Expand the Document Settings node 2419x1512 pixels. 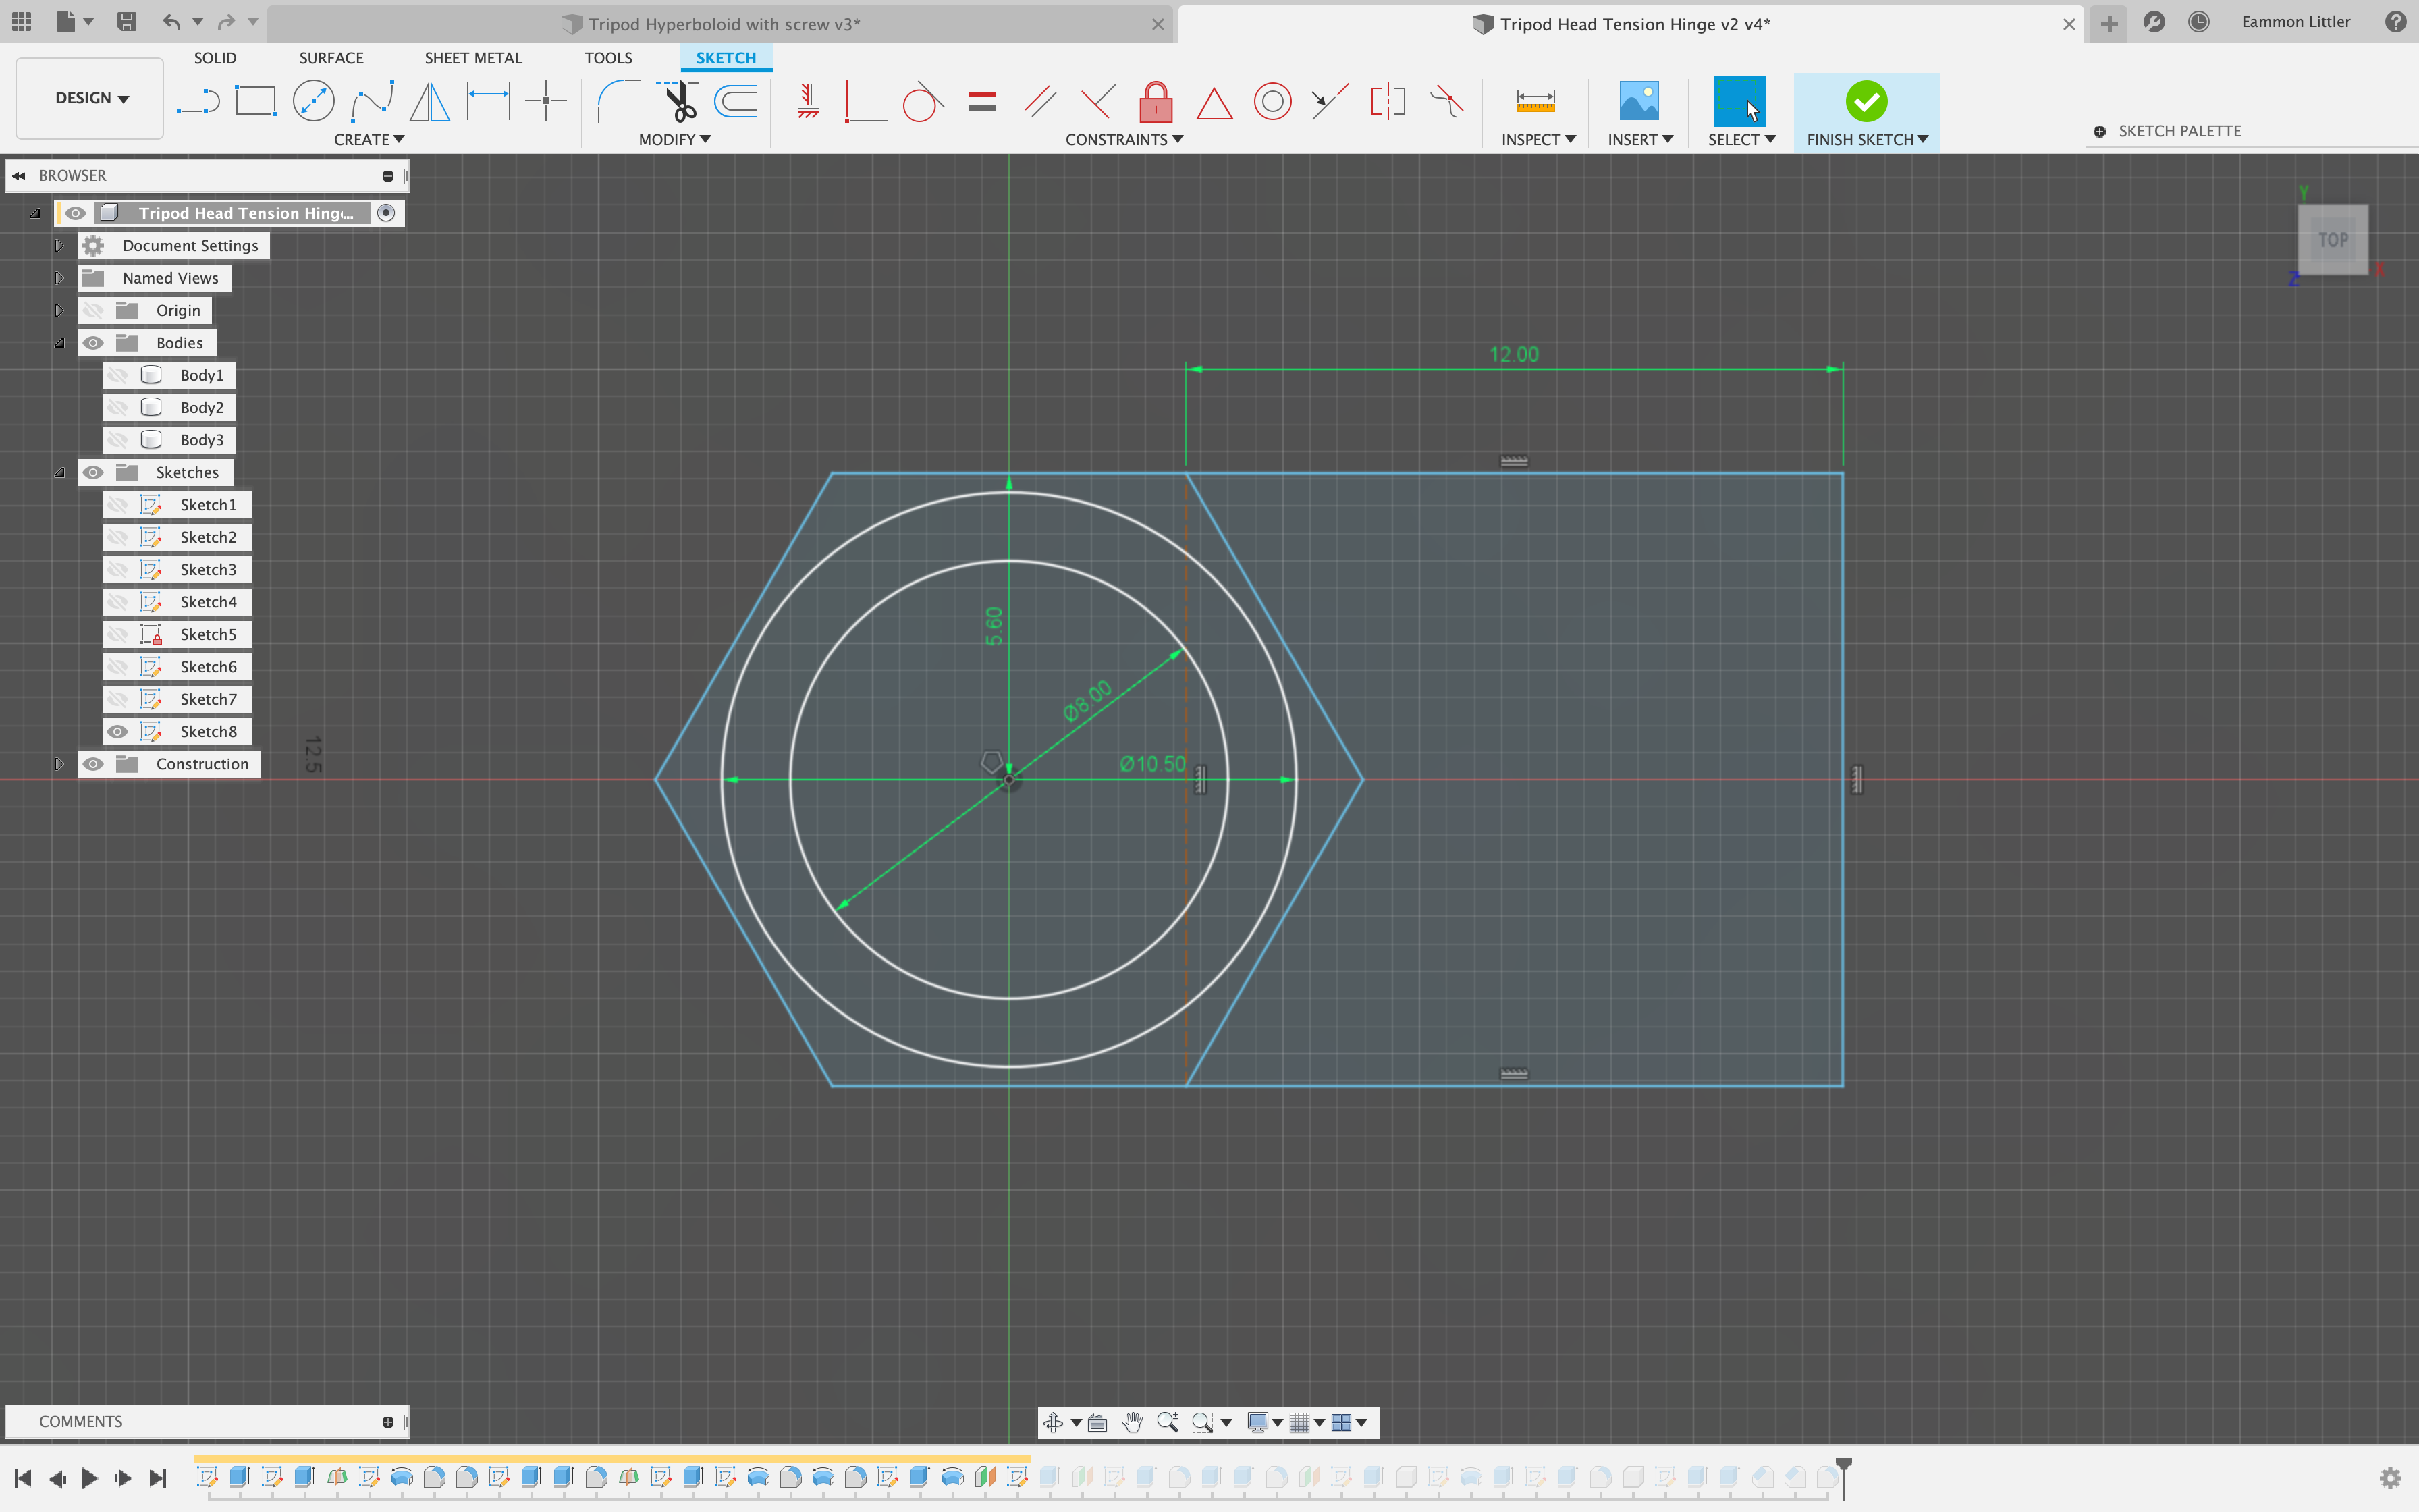(x=59, y=245)
